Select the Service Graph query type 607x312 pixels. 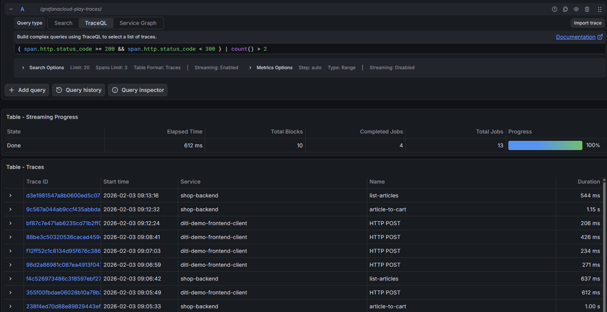[x=138, y=23]
